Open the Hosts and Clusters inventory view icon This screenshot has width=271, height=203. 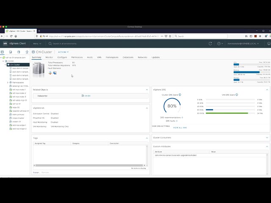(2, 52)
